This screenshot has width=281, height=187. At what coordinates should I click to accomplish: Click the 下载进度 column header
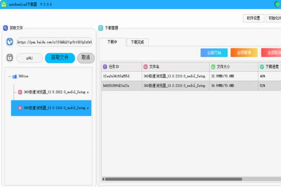click(270, 67)
